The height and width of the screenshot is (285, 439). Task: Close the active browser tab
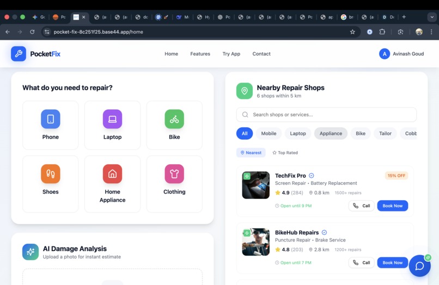[x=83, y=17]
